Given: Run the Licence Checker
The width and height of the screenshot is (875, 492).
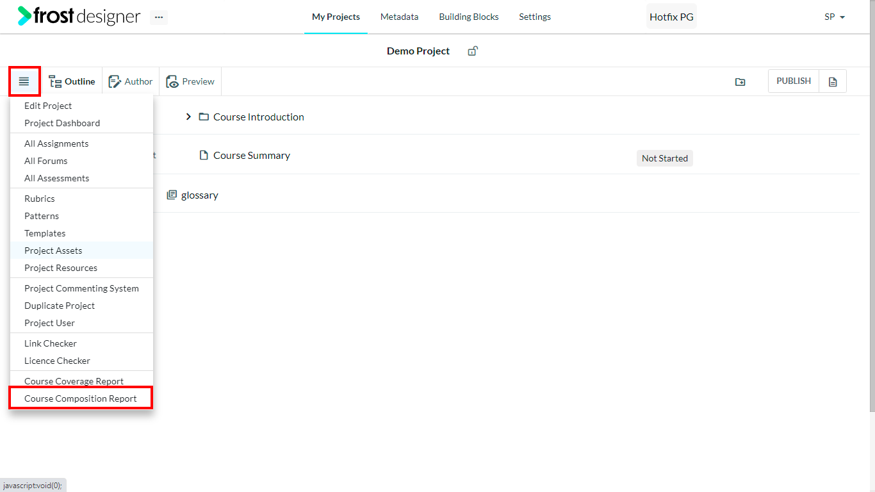Looking at the screenshot, I should coord(81,361).
